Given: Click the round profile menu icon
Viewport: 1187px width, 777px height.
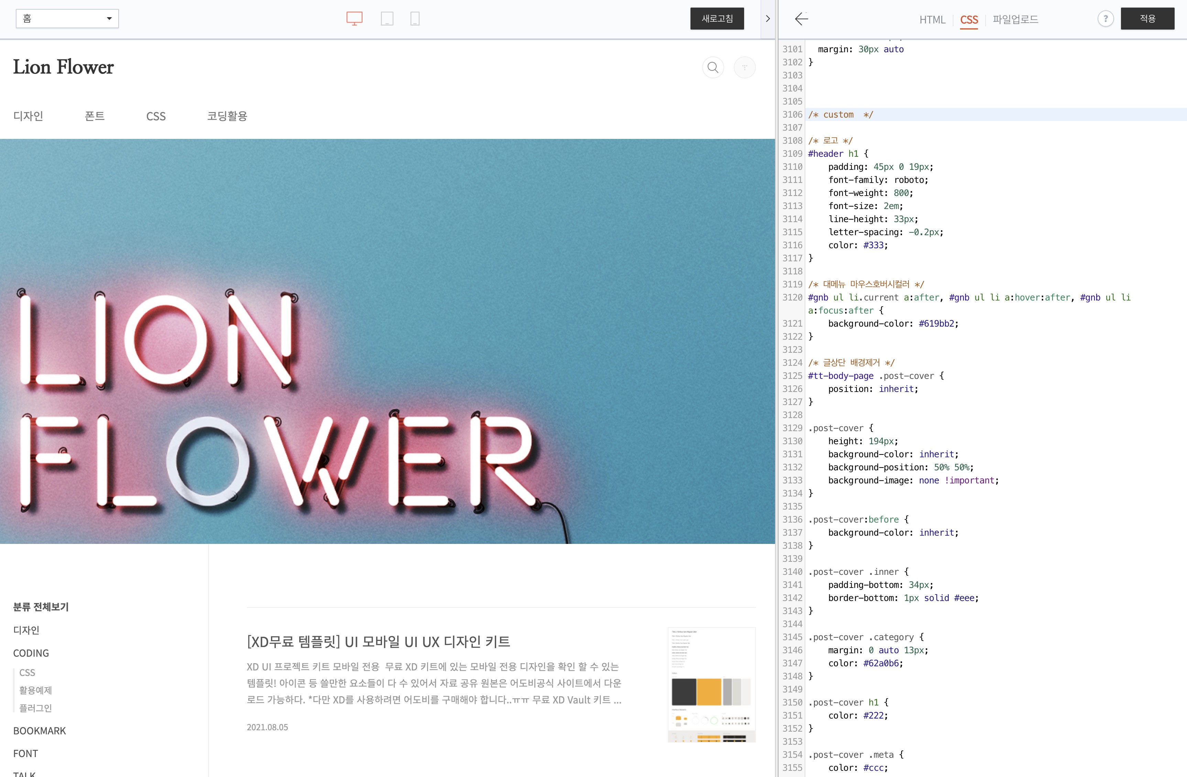Looking at the screenshot, I should 744,67.
